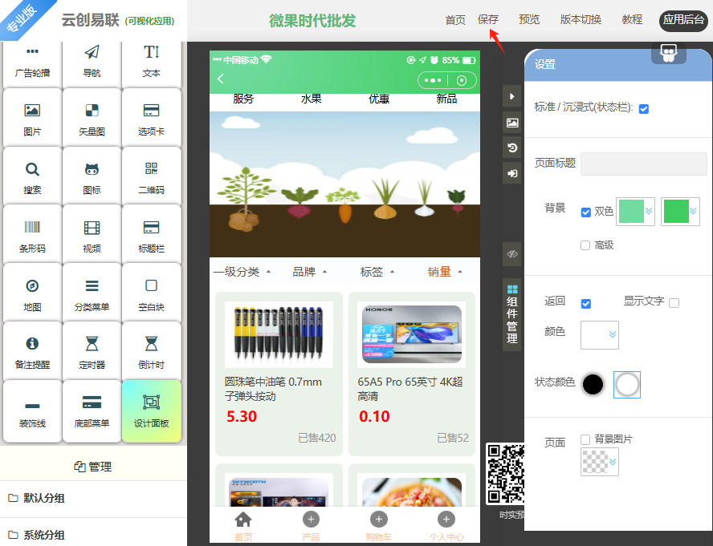Select the 二维码 QR code component
The image size is (713, 546).
[x=151, y=176]
